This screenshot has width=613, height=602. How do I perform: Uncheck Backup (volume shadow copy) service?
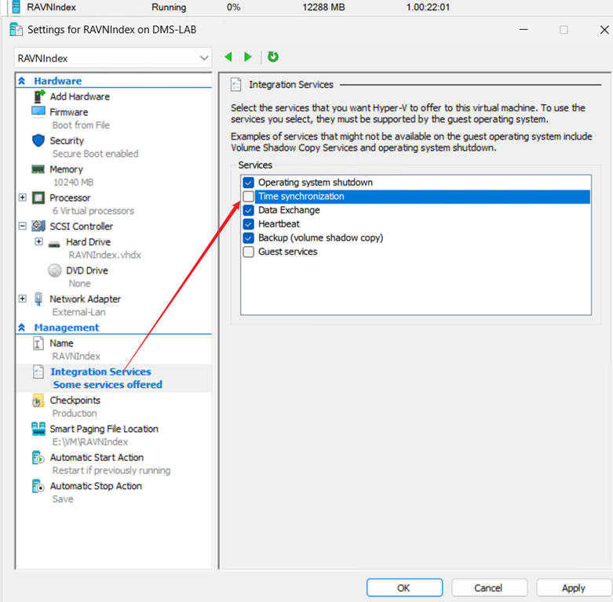tap(248, 238)
